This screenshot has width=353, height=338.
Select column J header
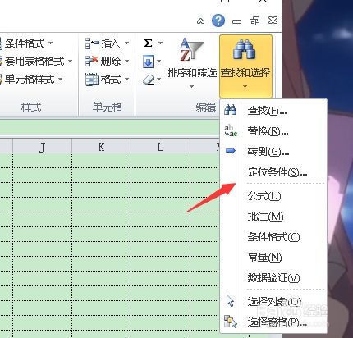point(42,147)
